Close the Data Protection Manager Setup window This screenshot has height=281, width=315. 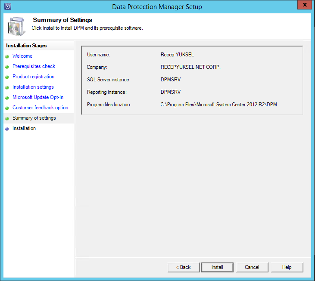coord(305,5)
